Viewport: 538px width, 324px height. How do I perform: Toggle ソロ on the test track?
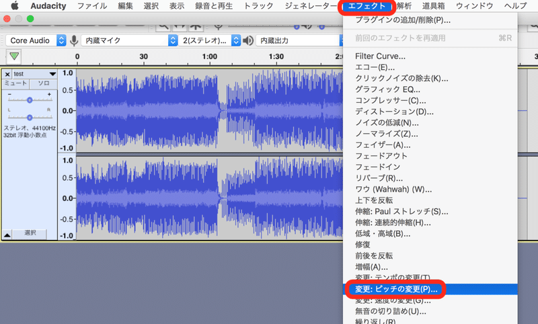(43, 83)
